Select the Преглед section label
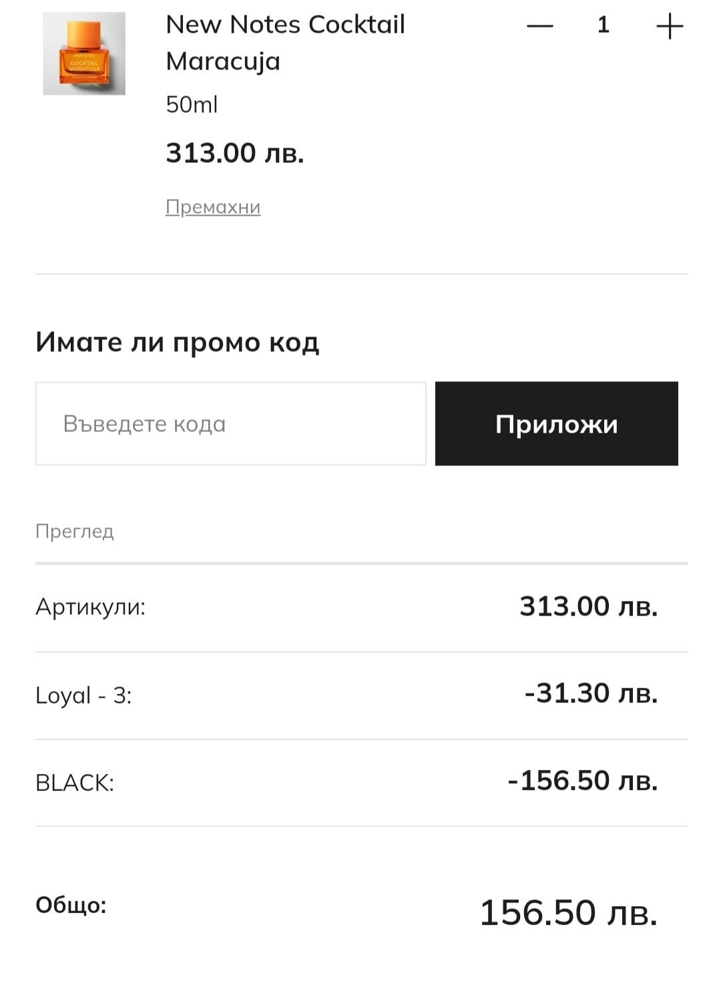This screenshot has width=721, height=981. click(75, 532)
